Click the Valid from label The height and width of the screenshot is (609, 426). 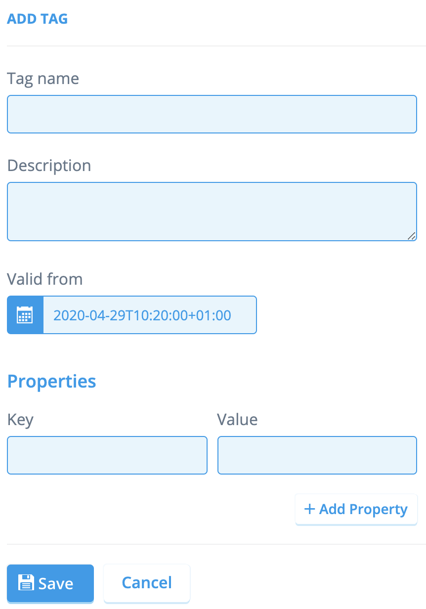pos(44,279)
